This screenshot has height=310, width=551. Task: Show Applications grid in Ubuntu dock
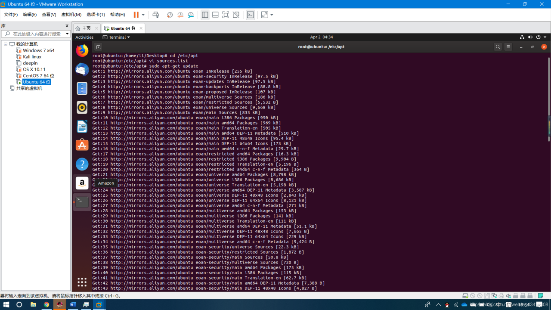point(82,282)
